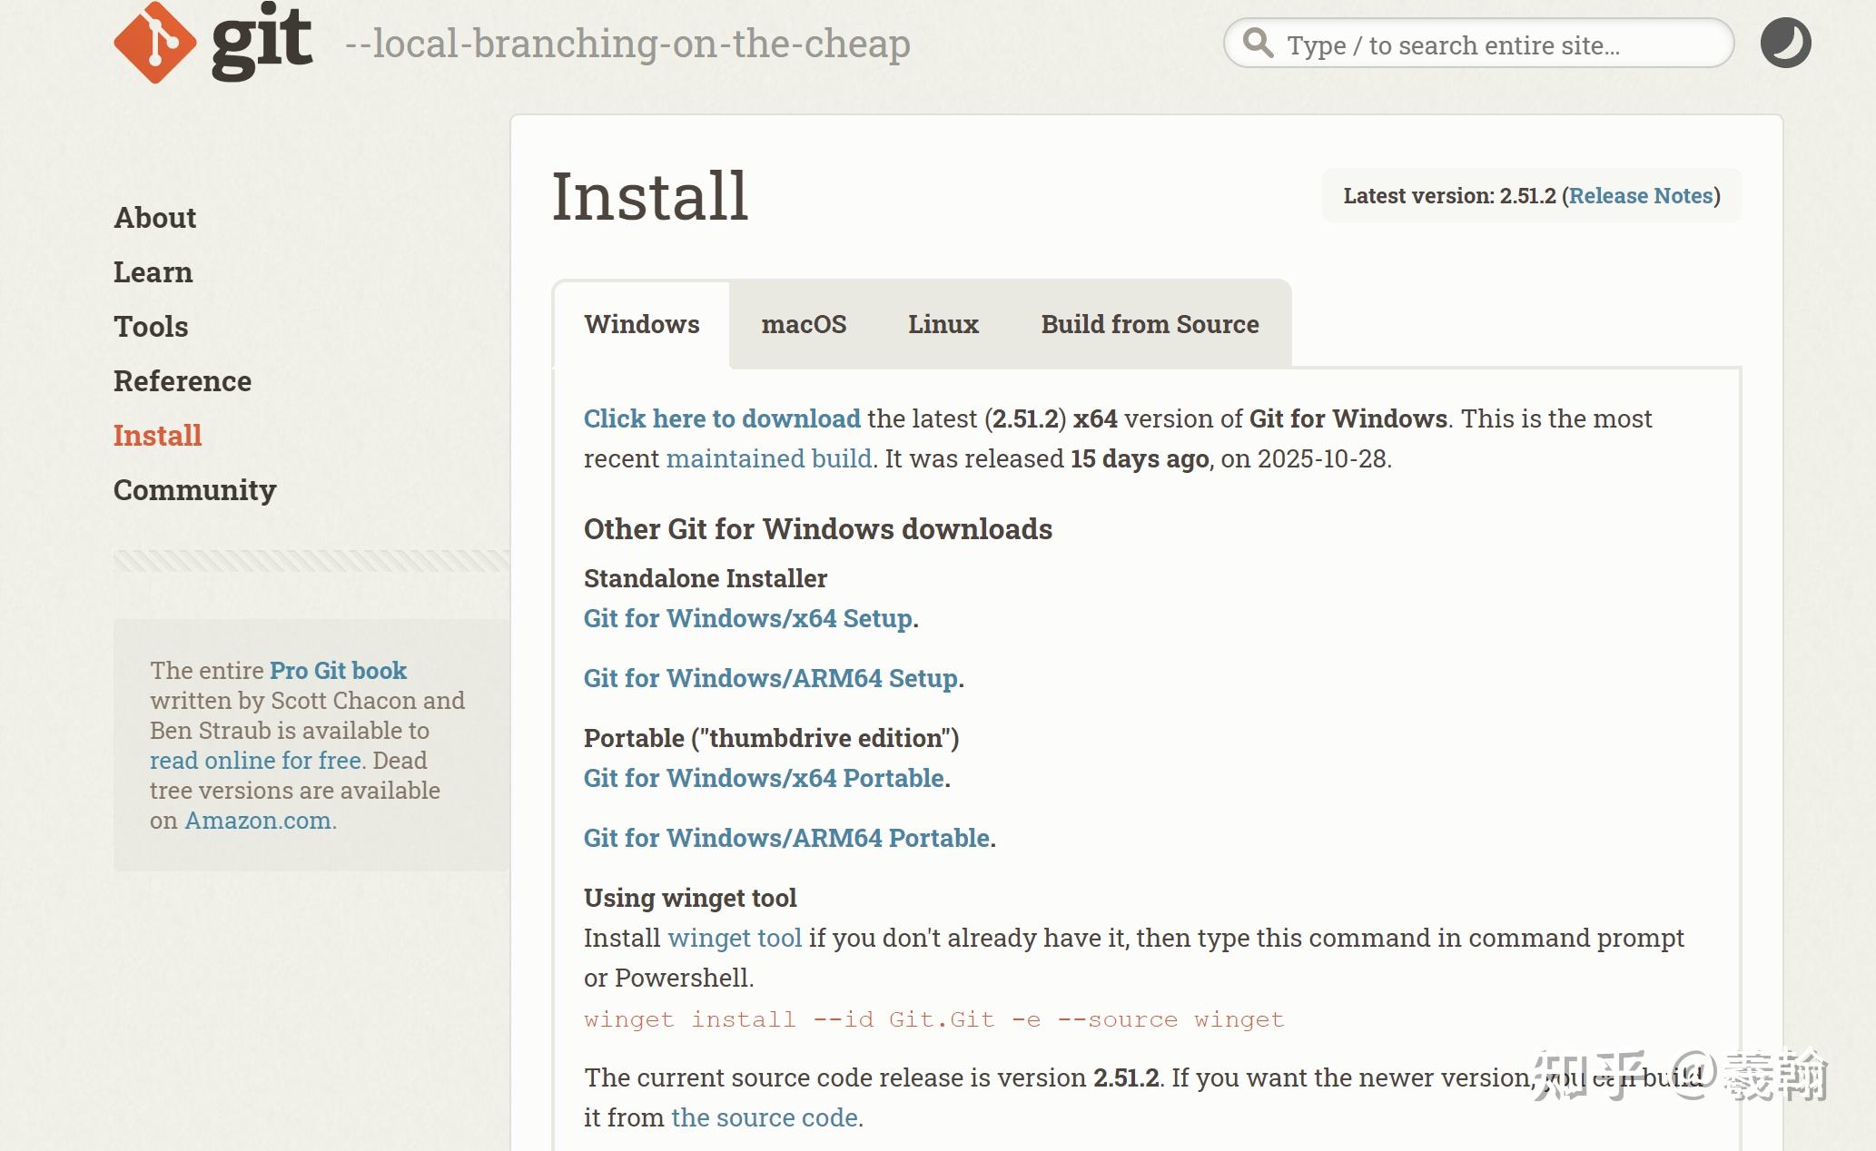This screenshot has height=1151, width=1876.
Task: Open the About sidebar page
Action: click(154, 218)
